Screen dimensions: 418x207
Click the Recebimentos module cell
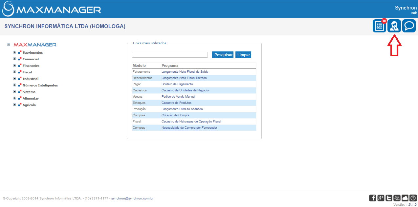tap(143, 78)
